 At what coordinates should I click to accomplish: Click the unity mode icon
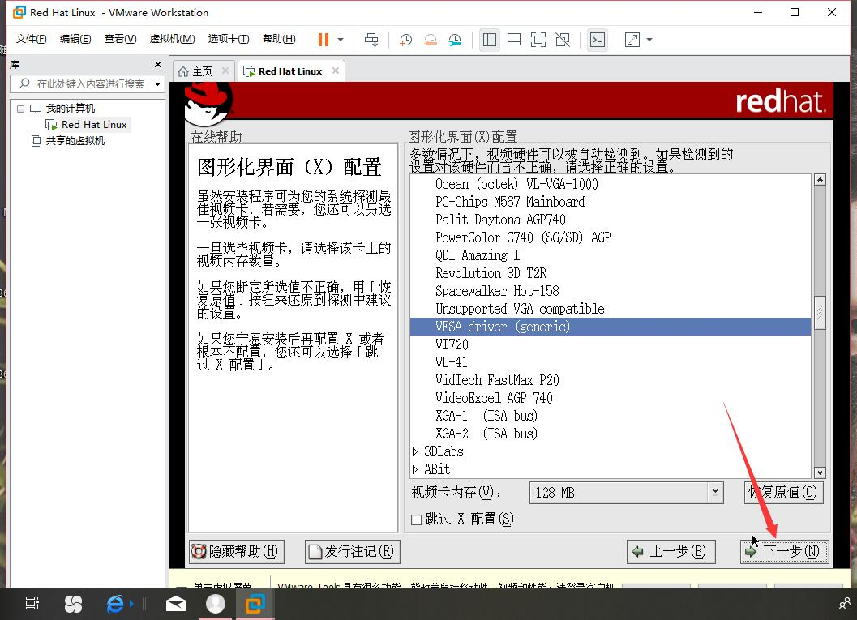coord(563,40)
